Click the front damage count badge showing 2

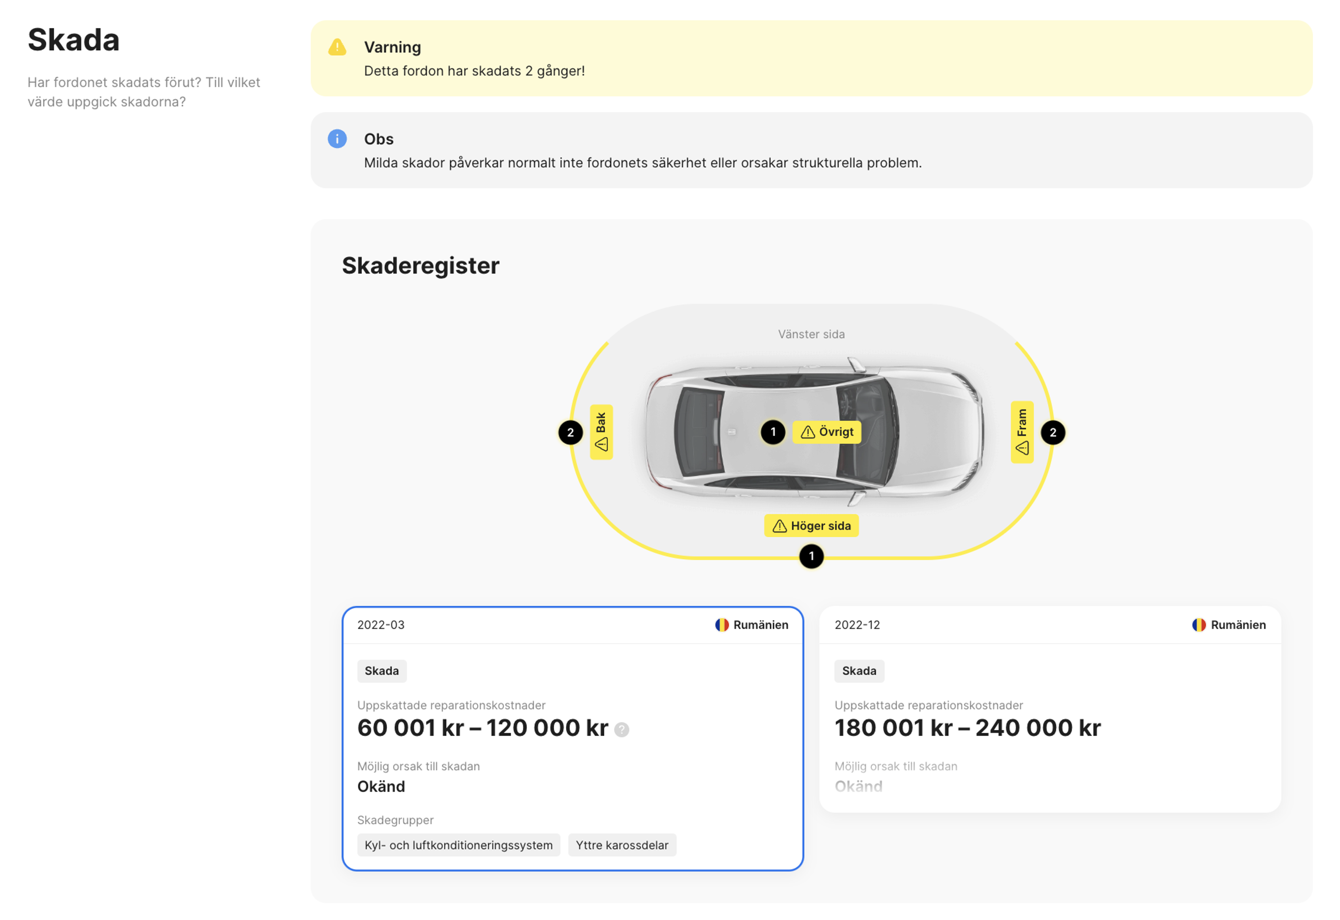(x=1053, y=433)
